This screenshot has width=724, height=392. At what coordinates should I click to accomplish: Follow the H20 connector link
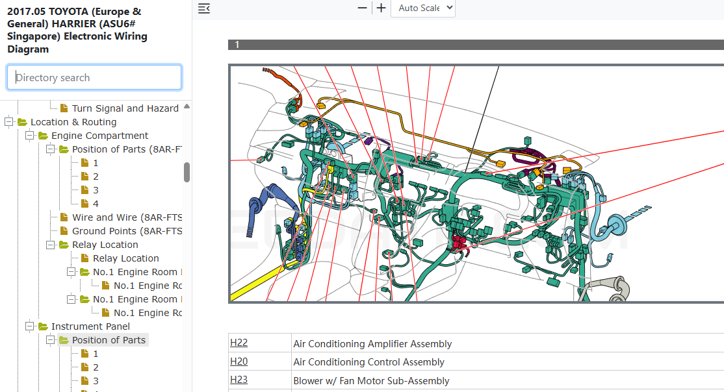pos(239,361)
